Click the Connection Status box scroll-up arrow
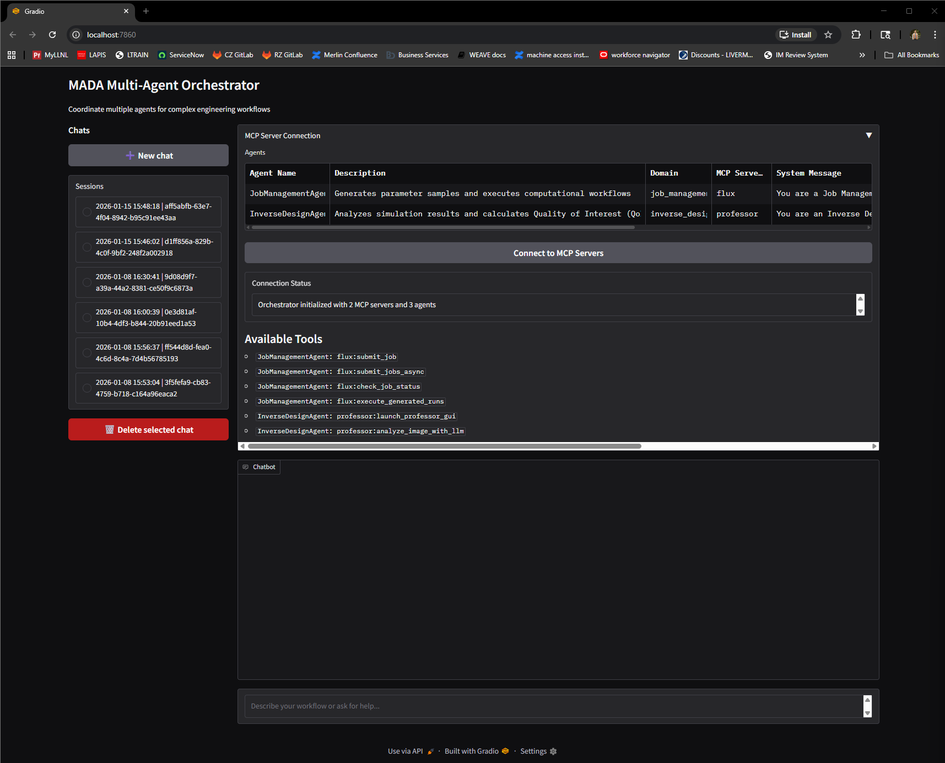945x763 pixels. tap(860, 298)
